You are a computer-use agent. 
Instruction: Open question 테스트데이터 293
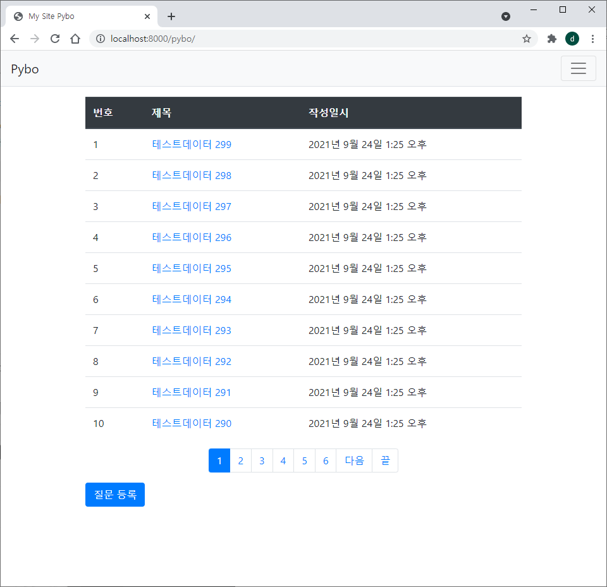[192, 330]
